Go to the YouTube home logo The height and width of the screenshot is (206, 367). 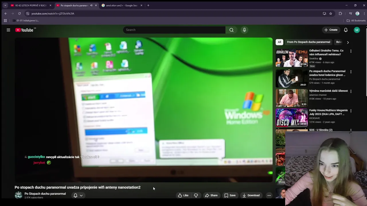tap(24, 30)
